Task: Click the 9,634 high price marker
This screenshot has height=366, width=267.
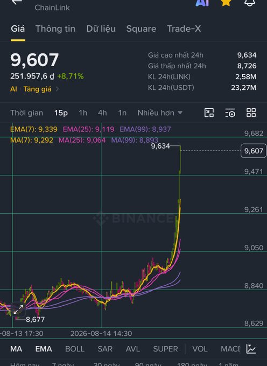Action: pos(160,146)
